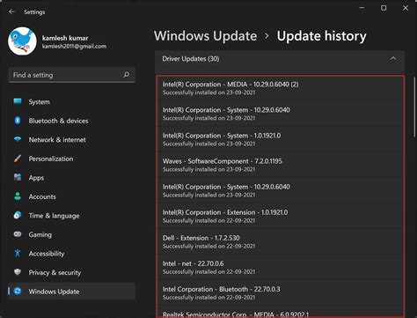Click the Windows Update sync icon
The width and height of the screenshot is (417, 318).
(x=18, y=292)
